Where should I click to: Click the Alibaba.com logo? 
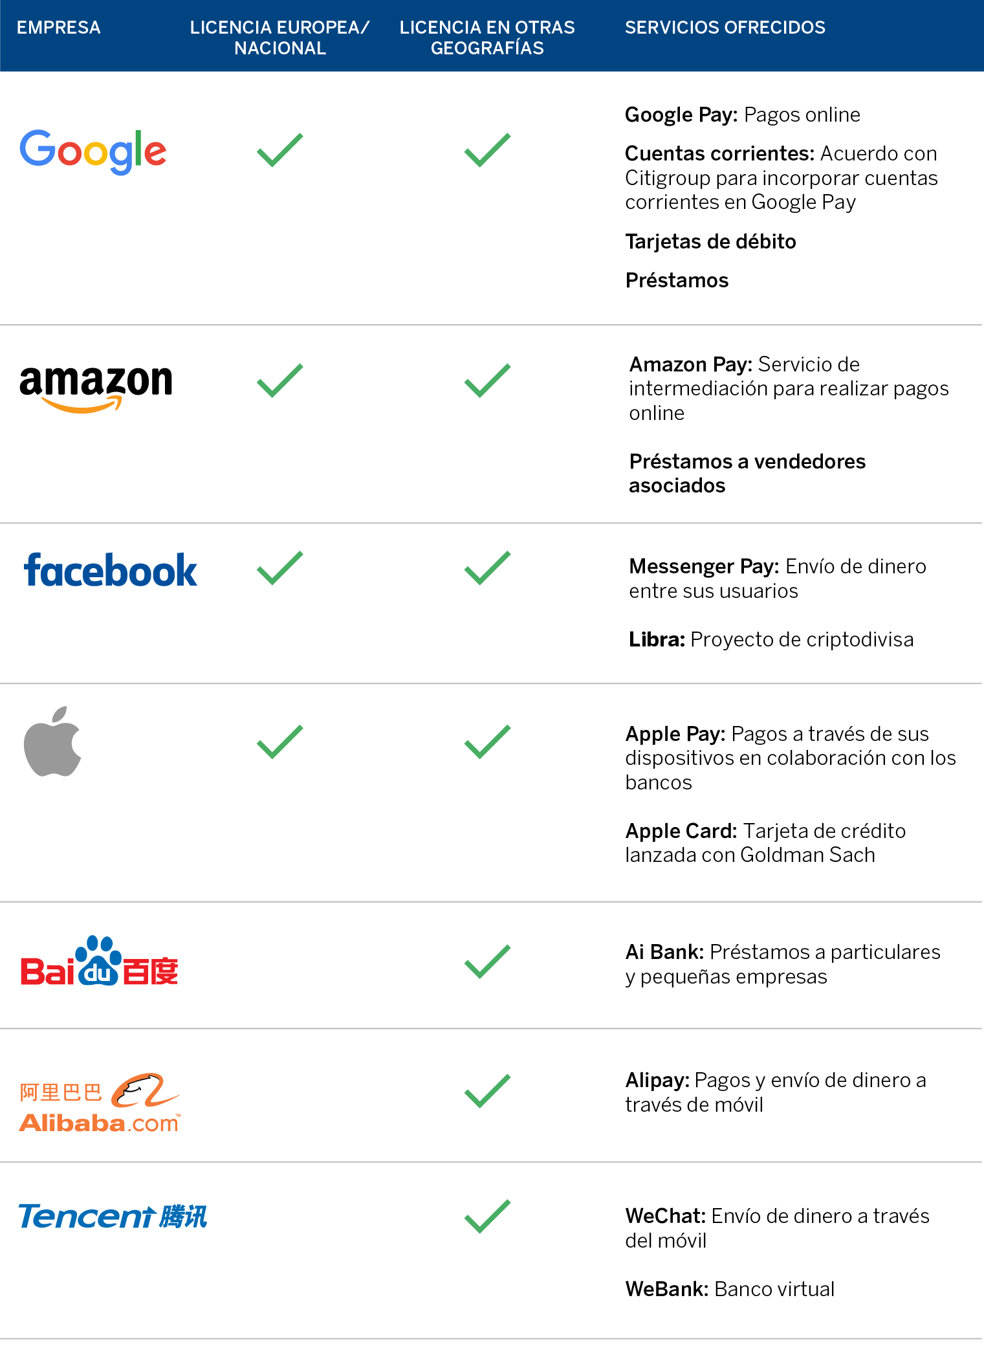click(x=100, y=1103)
